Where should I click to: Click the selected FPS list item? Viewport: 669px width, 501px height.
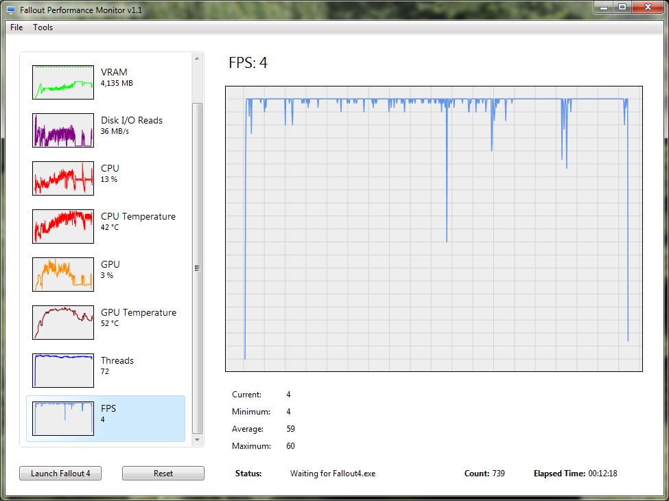(106, 419)
